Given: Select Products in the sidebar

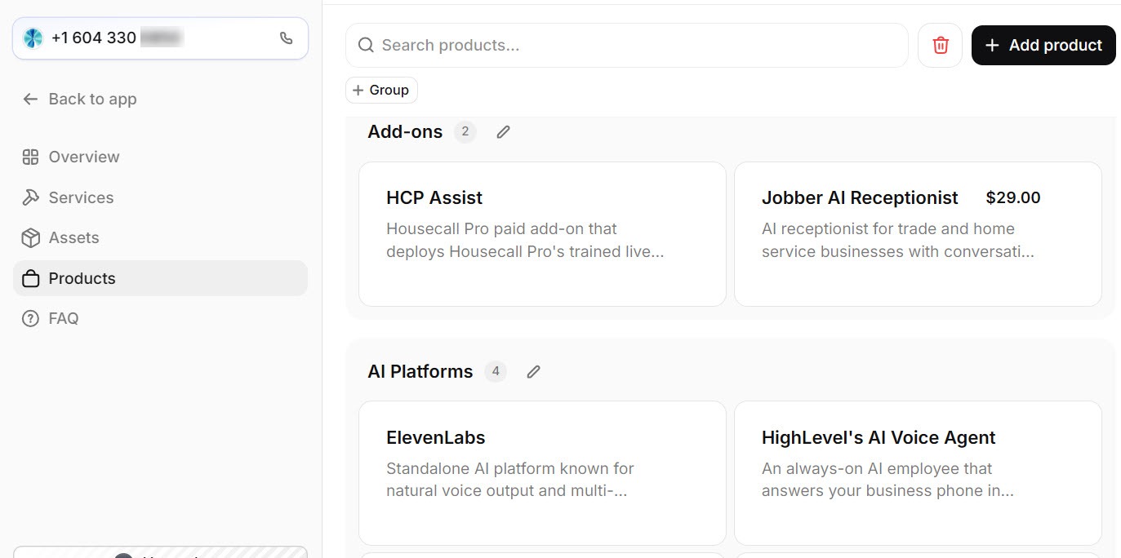Looking at the screenshot, I should [x=160, y=278].
